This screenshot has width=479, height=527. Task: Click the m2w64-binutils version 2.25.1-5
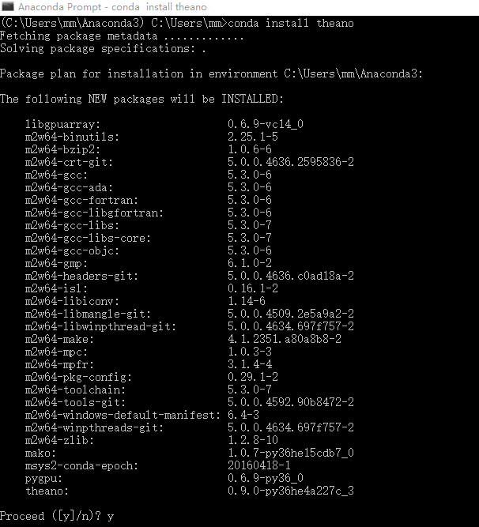click(253, 137)
